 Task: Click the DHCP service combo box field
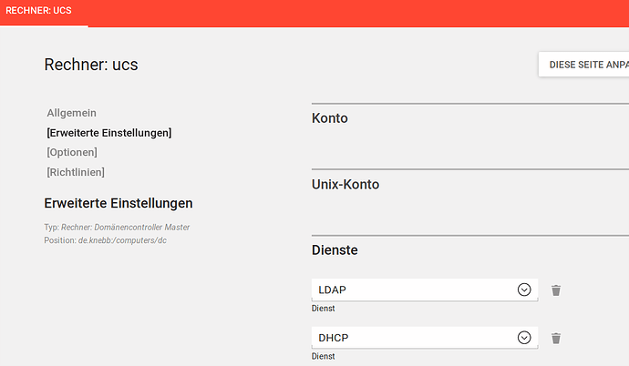click(425, 338)
